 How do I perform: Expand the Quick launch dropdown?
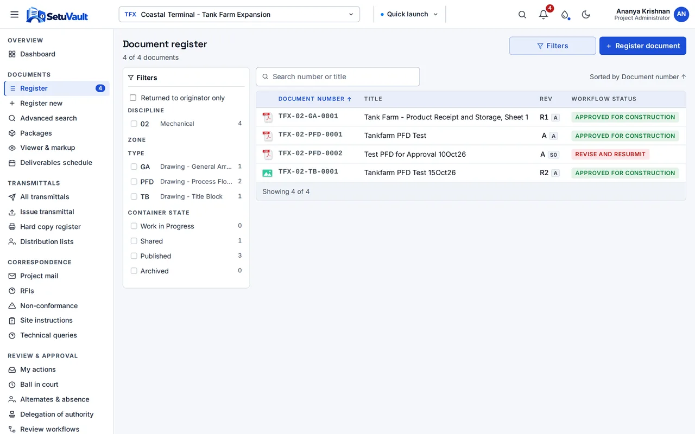[409, 15]
